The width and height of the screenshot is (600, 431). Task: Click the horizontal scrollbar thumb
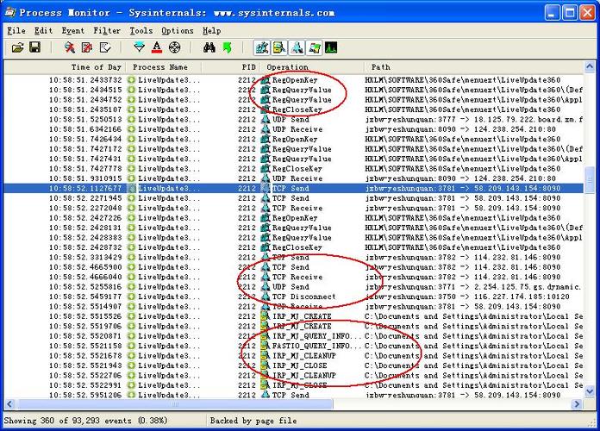[x=174, y=403]
